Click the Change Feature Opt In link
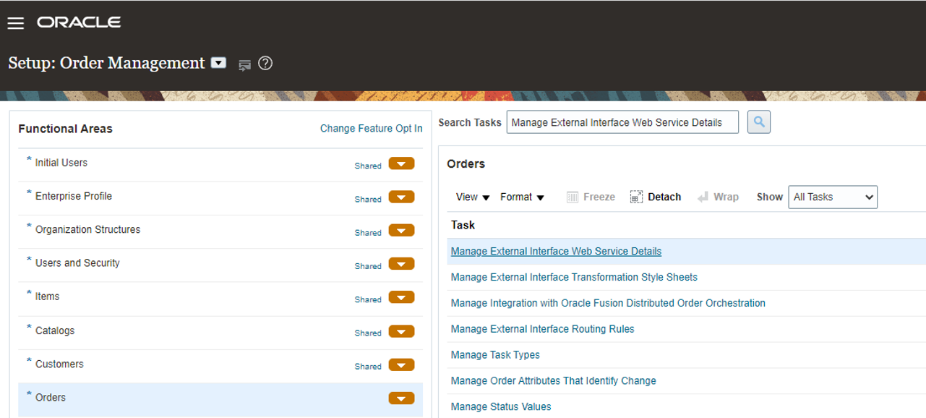This screenshot has height=418, width=926. [372, 128]
